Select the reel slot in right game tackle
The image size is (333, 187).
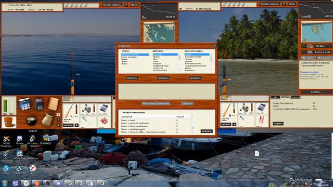coord(246,109)
